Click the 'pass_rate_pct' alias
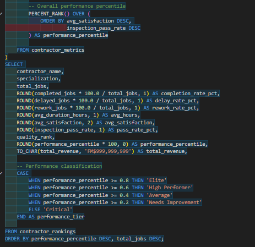The image size is (255, 247). (136, 130)
